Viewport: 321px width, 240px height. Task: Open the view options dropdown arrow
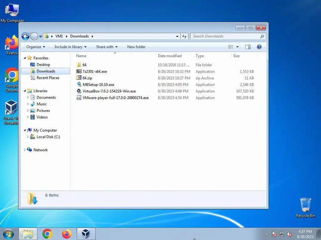238,47
